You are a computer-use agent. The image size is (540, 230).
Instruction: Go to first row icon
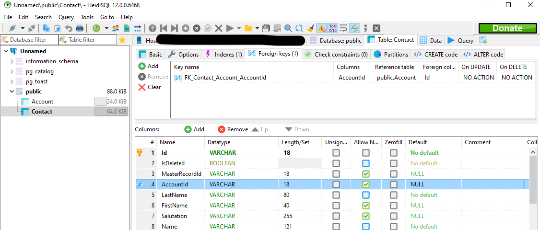tap(164, 28)
